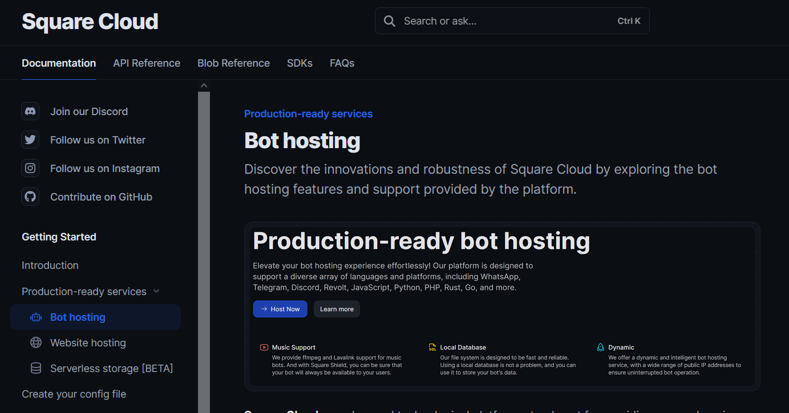
Task: Click the Music Support feature title
Action: tap(293, 347)
